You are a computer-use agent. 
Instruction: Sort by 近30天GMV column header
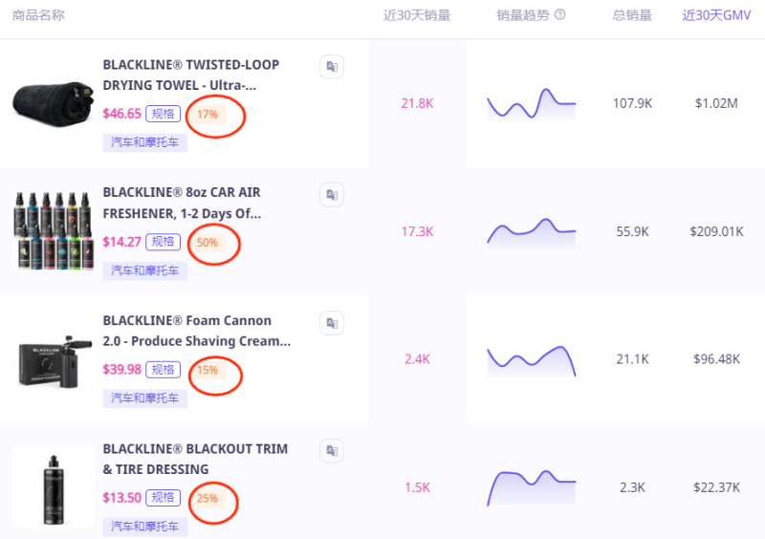(x=716, y=15)
